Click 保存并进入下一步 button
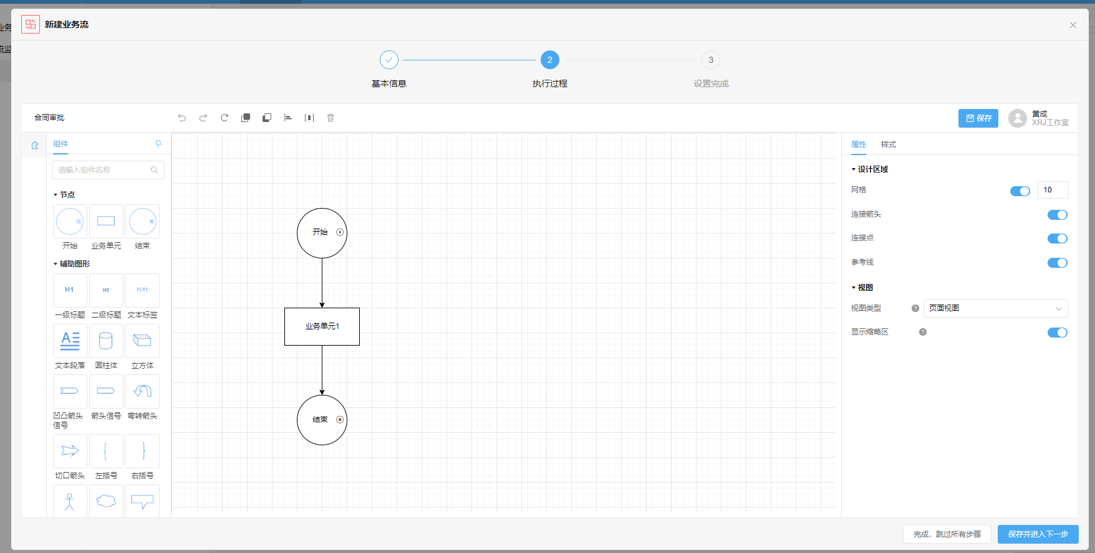 tap(1038, 534)
